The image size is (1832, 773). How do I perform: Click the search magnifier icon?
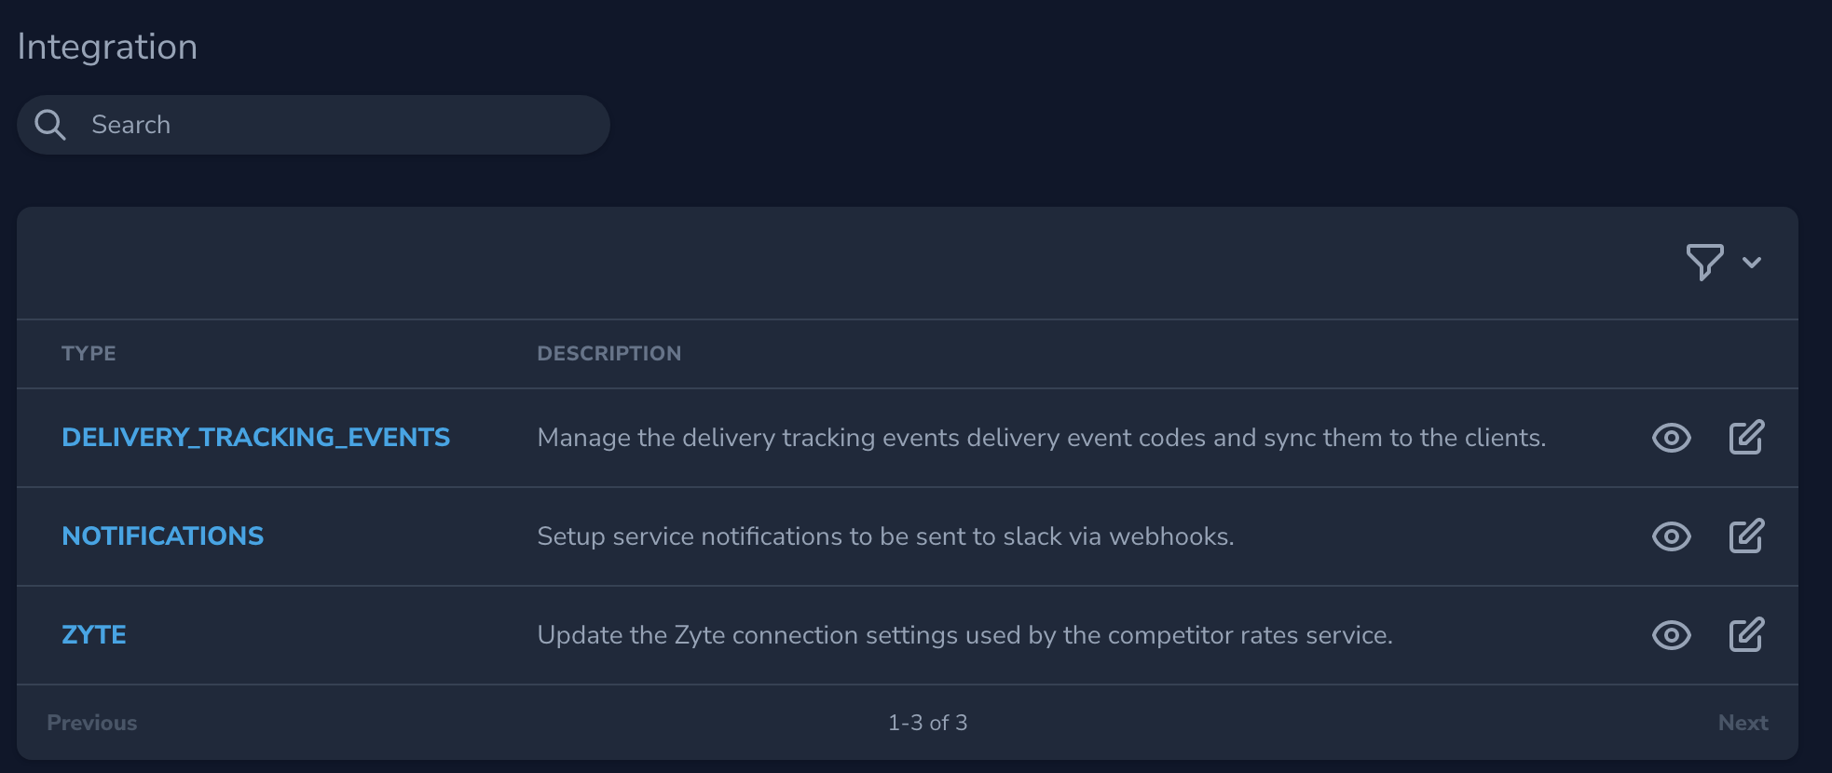[x=51, y=124]
